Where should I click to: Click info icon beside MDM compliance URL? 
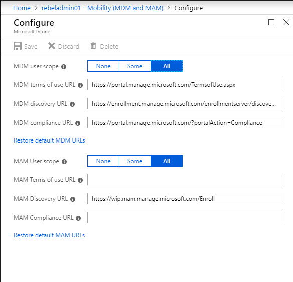coord(78,123)
